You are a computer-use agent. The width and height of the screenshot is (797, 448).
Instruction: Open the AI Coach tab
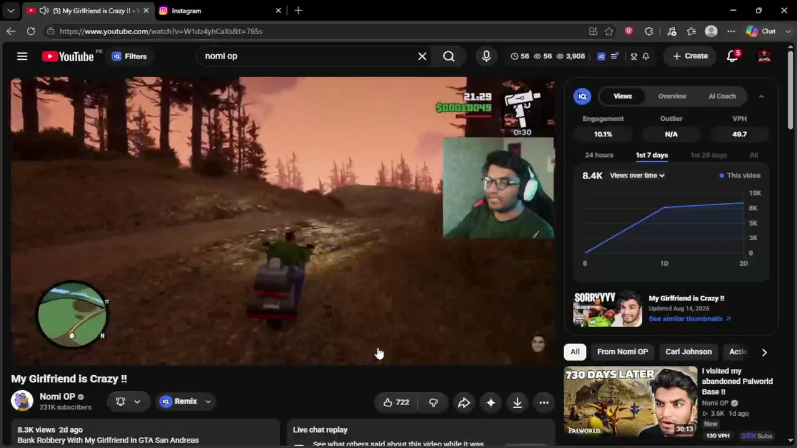(722, 96)
